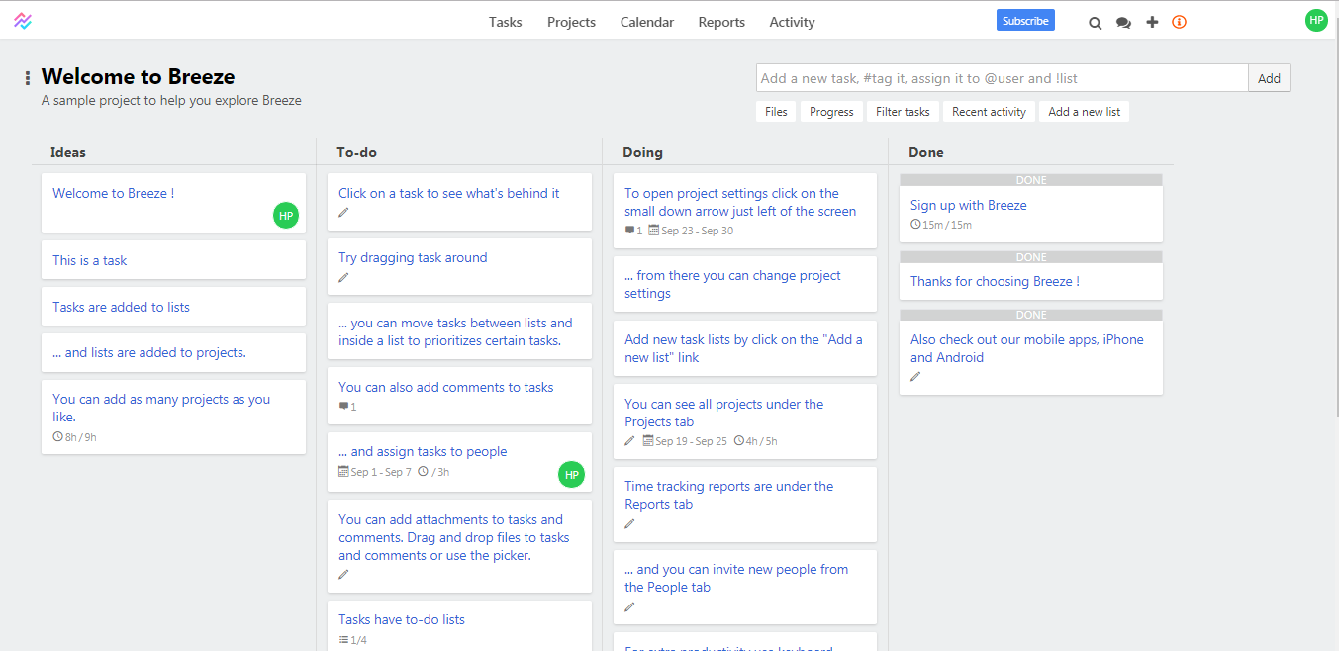
Task: Open 'Add a new list' link
Action: (1084, 111)
